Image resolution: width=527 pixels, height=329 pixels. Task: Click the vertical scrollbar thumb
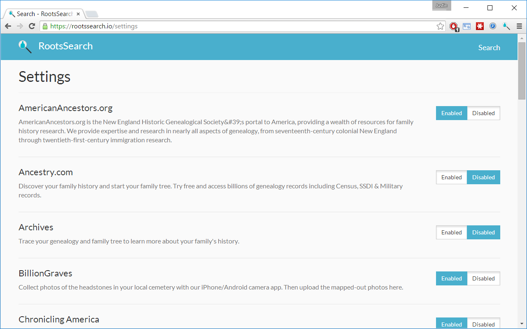522,70
